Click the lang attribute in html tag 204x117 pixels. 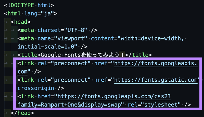[31, 14]
